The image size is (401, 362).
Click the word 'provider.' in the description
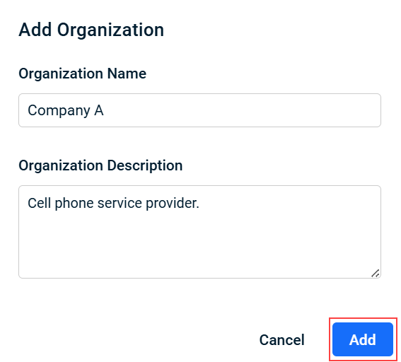[x=173, y=204]
